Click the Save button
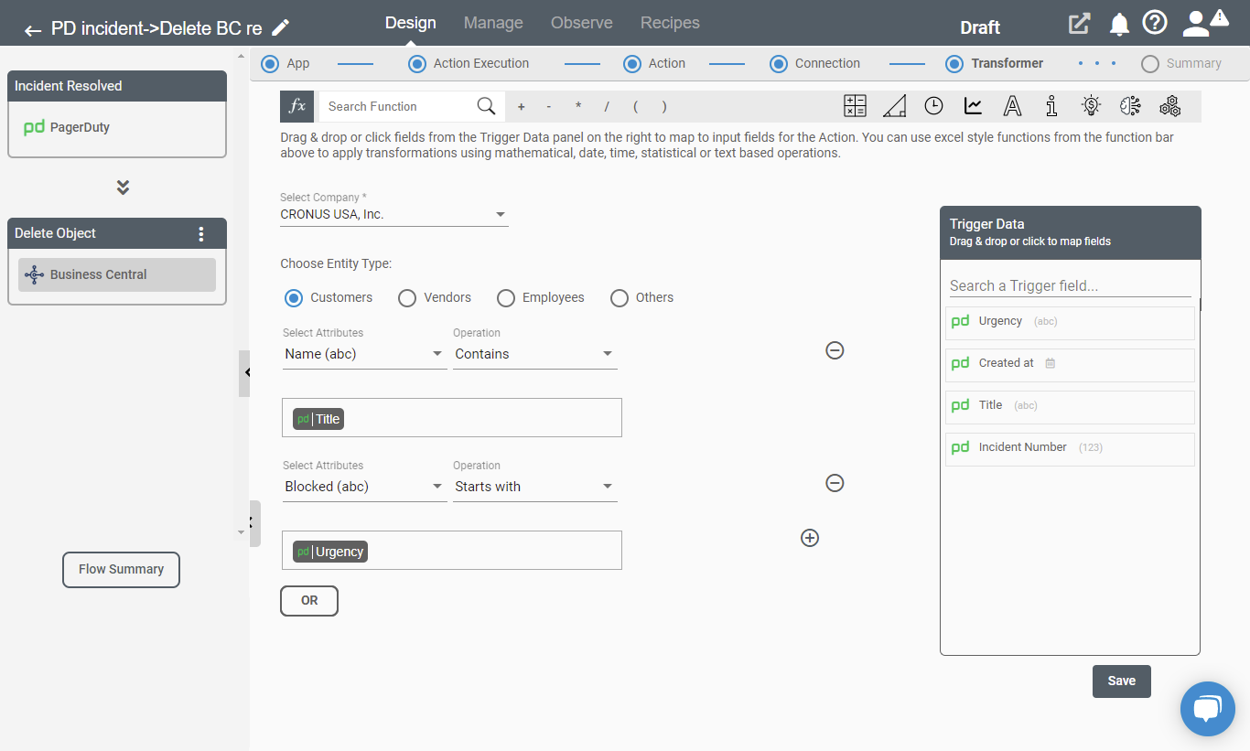 pos(1122,681)
